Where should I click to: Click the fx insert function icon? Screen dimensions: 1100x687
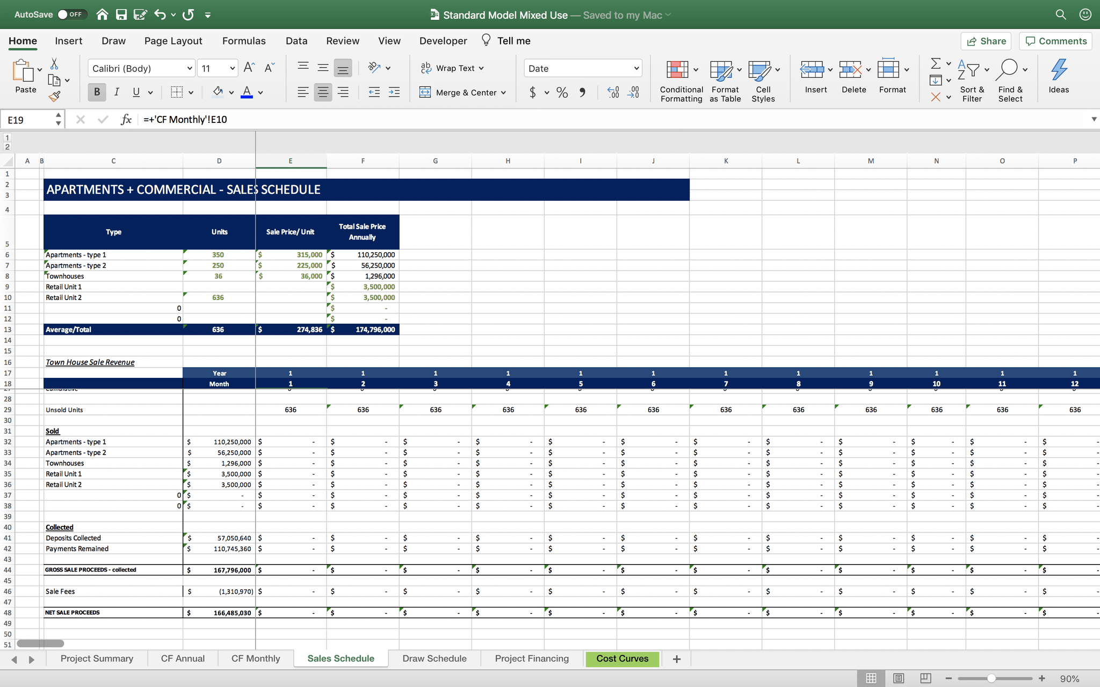126,119
